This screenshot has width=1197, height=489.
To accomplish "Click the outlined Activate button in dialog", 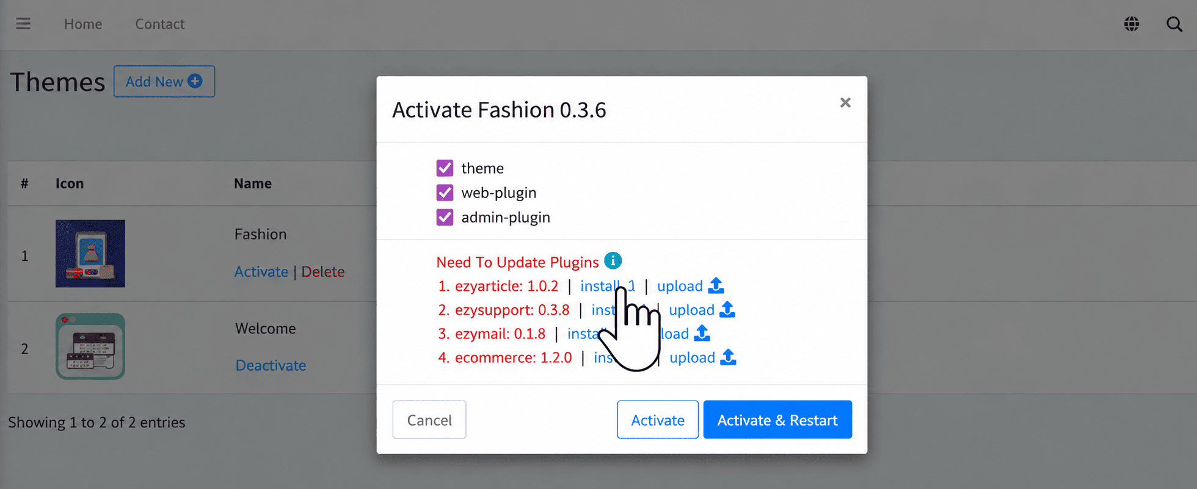I will click(x=658, y=419).
